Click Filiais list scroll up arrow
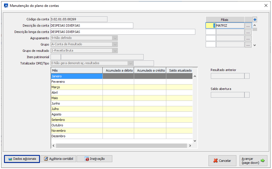Viewport: 272px width, 169px height. (255, 25)
